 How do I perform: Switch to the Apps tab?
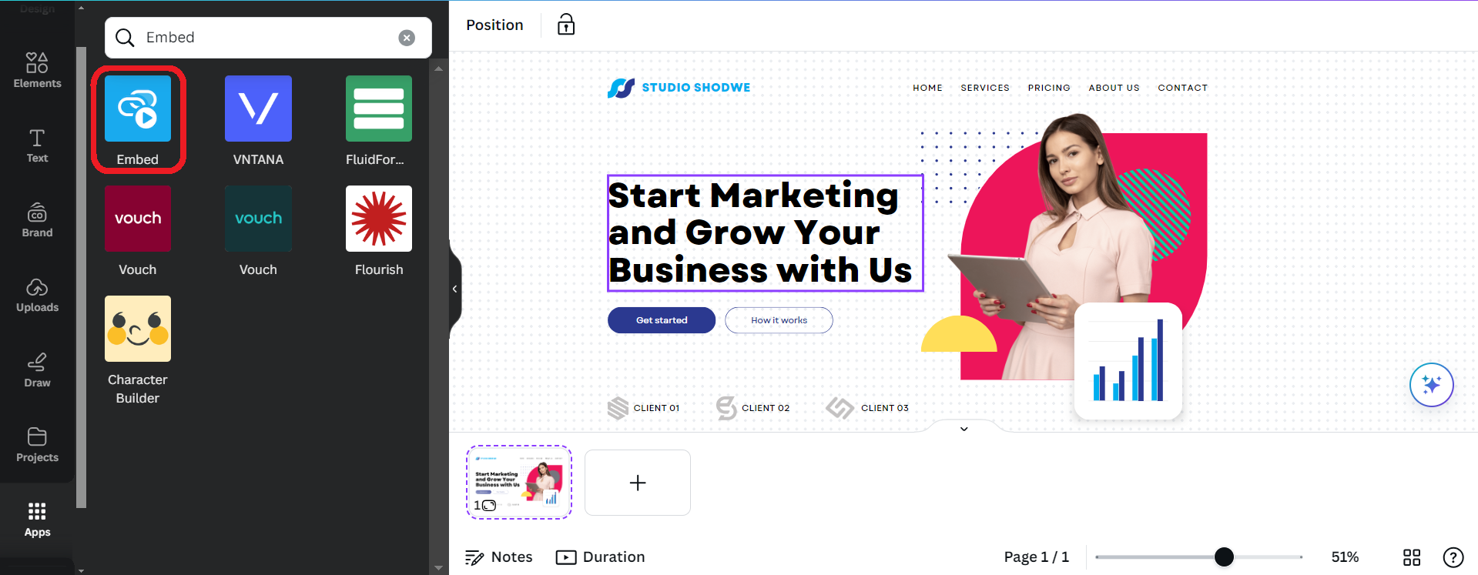pyautogui.click(x=36, y=516)
